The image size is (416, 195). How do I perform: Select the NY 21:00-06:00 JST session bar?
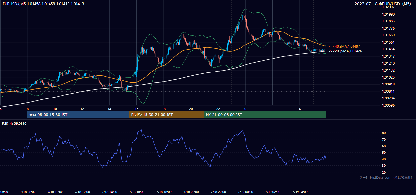(x=265, y=115)
